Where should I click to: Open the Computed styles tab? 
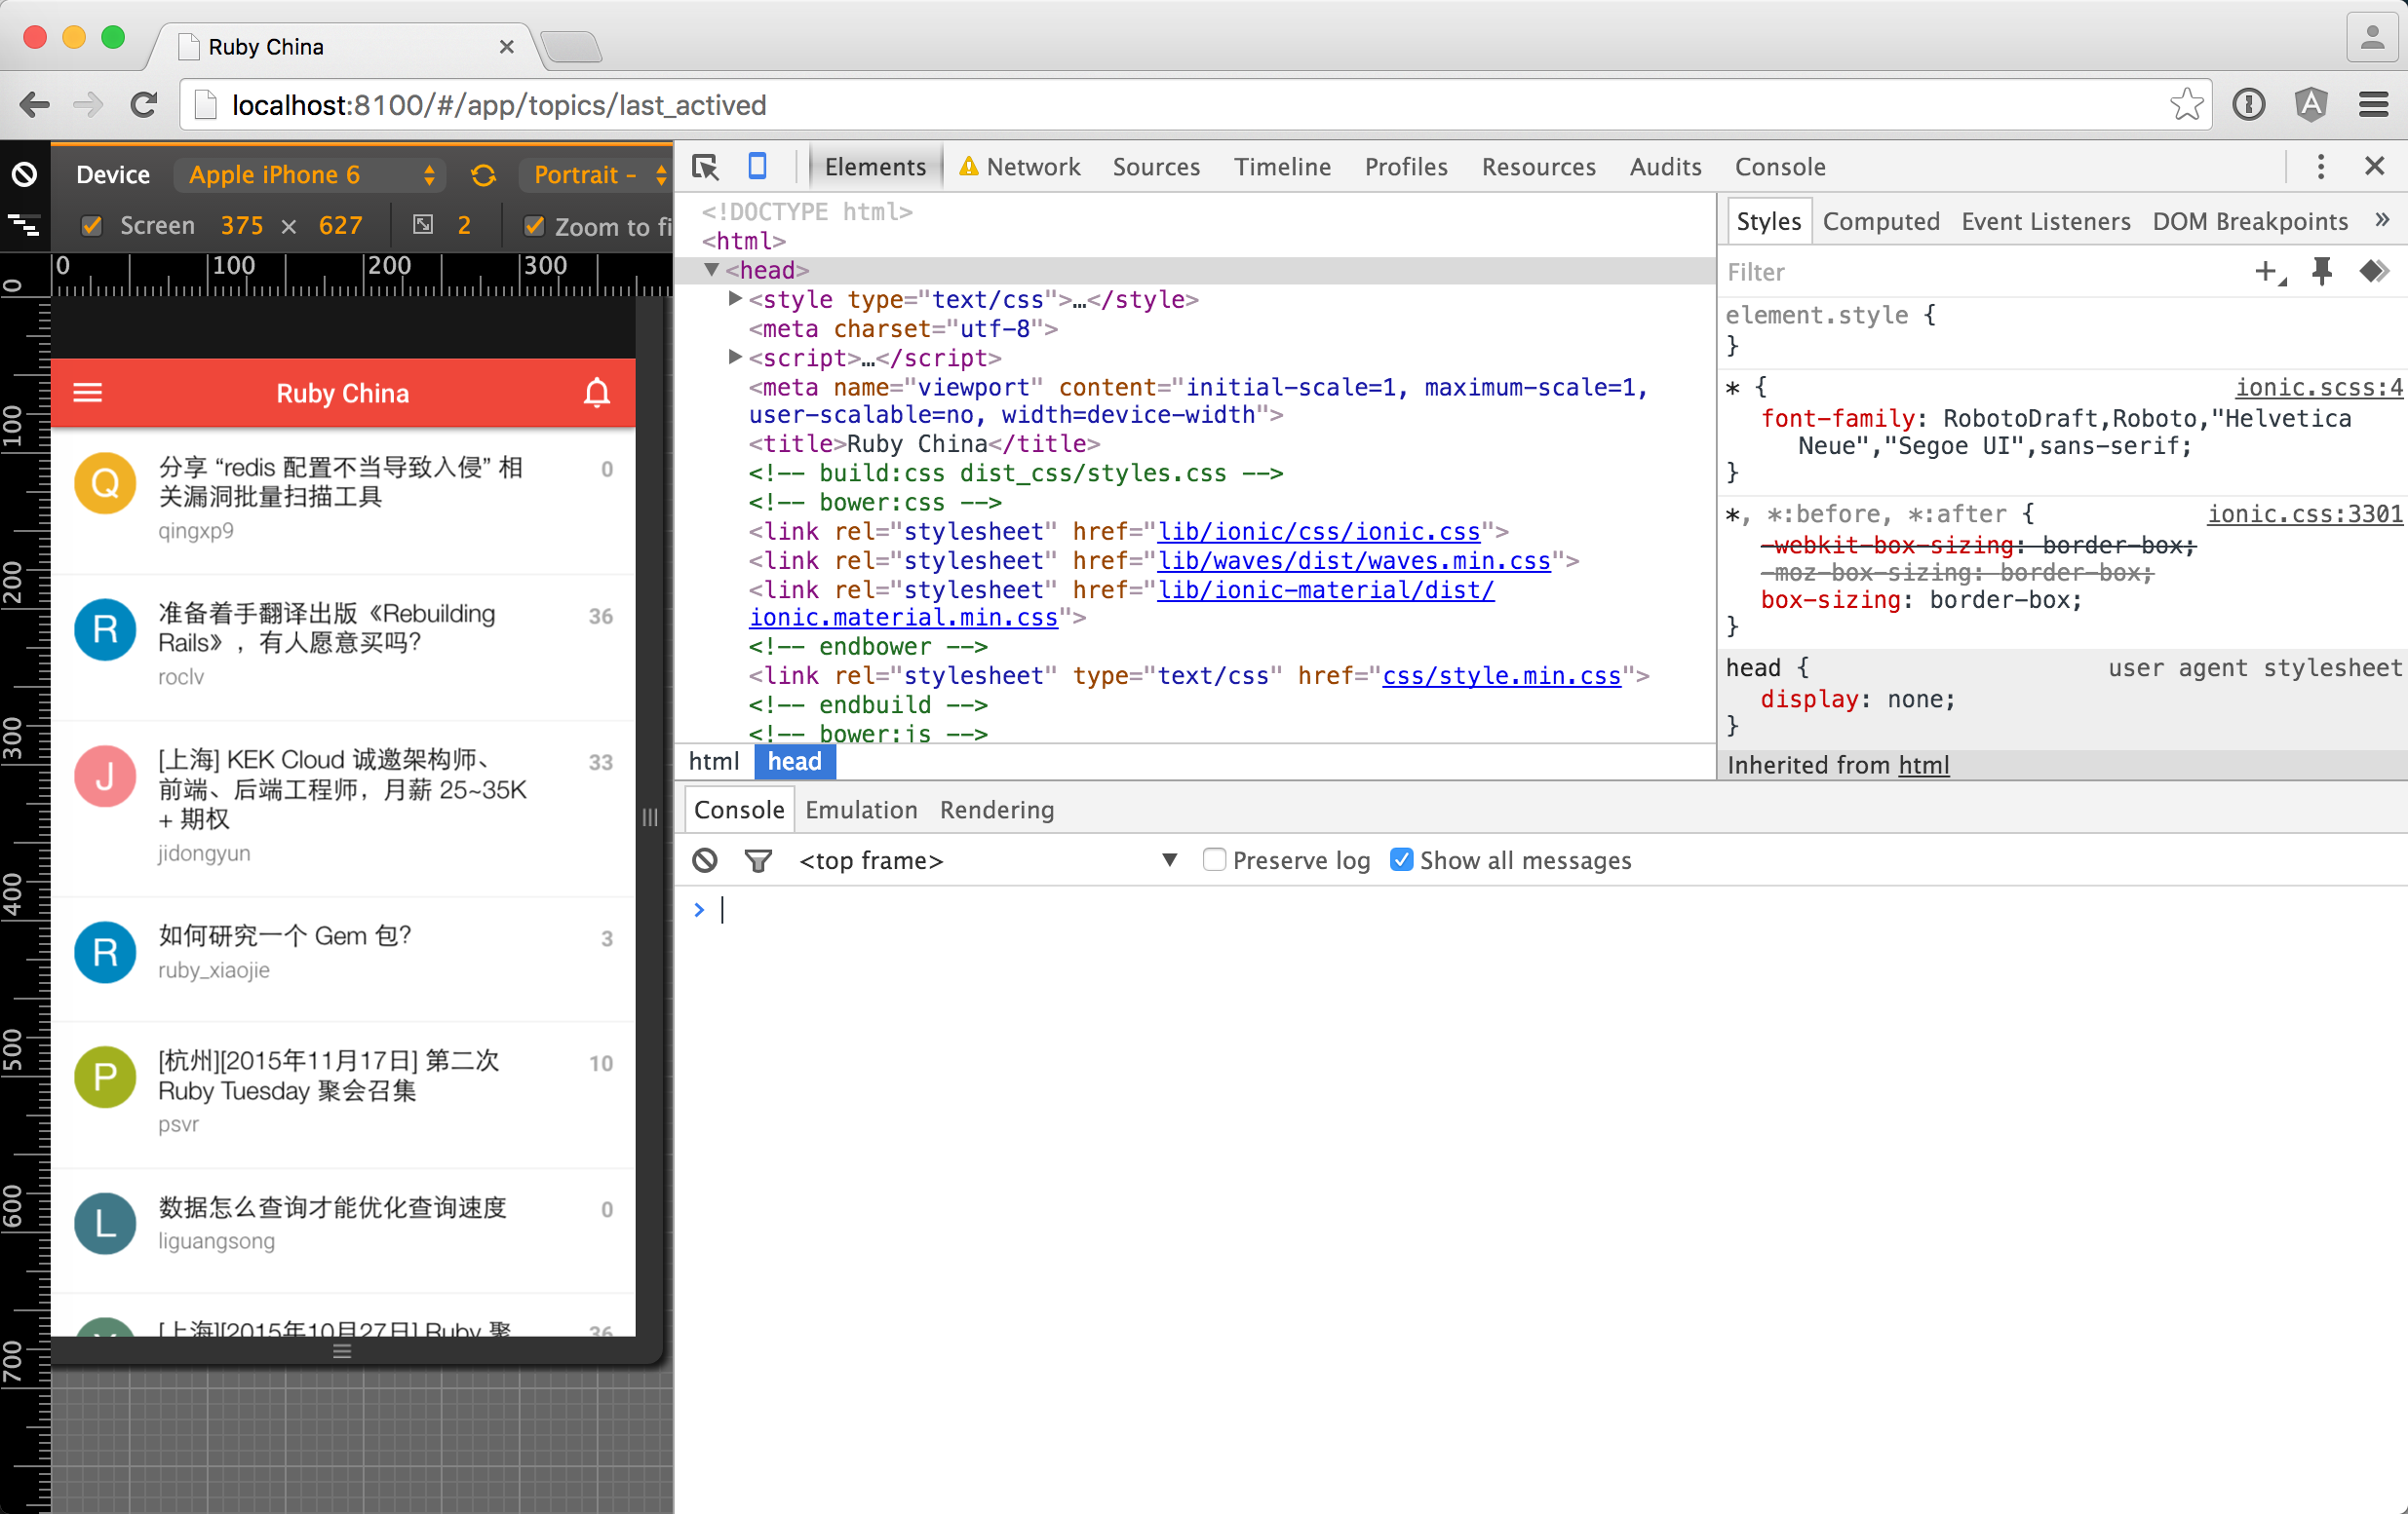click(x=1880, y=221)
